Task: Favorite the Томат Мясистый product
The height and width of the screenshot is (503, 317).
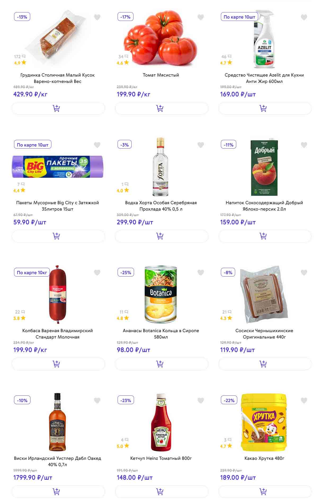Action: pos(201,17)
